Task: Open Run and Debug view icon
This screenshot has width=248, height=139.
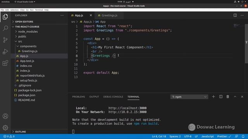Action: pyautogui.click(x=5, y=51)
